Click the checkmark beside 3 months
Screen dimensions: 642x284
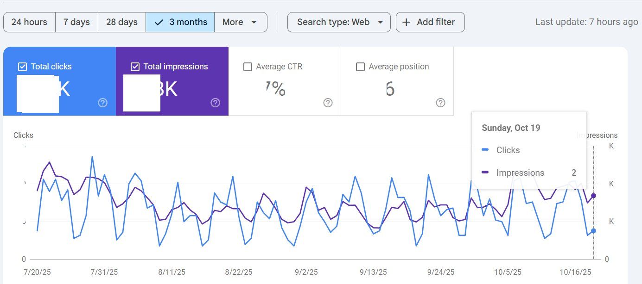(159, 22)
